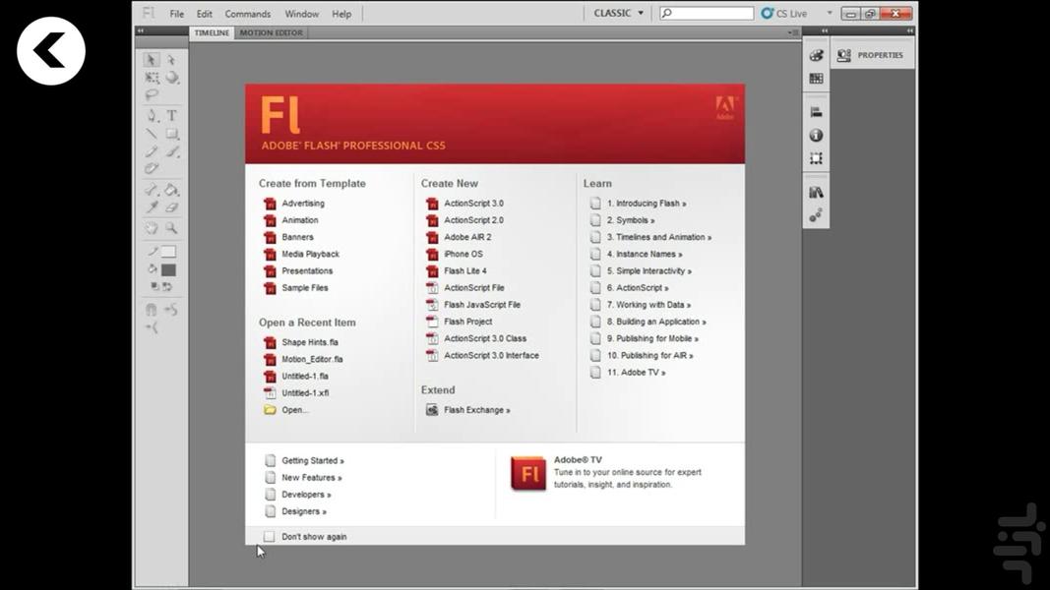Open the Library panel icon
The image size is (1050, 590).
tap(816, 193)
